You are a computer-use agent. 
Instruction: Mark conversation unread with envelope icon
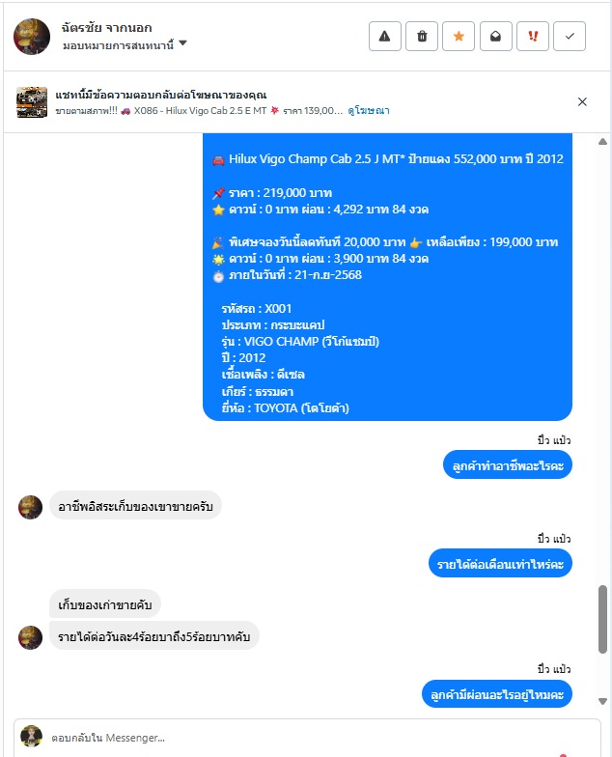[496, 37]
